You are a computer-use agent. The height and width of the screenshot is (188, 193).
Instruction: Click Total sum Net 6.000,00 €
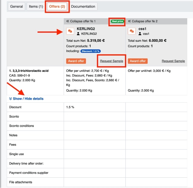point(147,41)
